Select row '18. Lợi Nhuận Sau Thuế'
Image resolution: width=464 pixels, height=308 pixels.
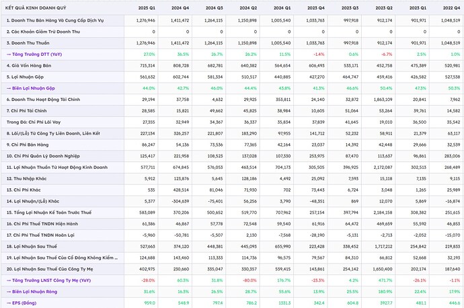point(32,247)
